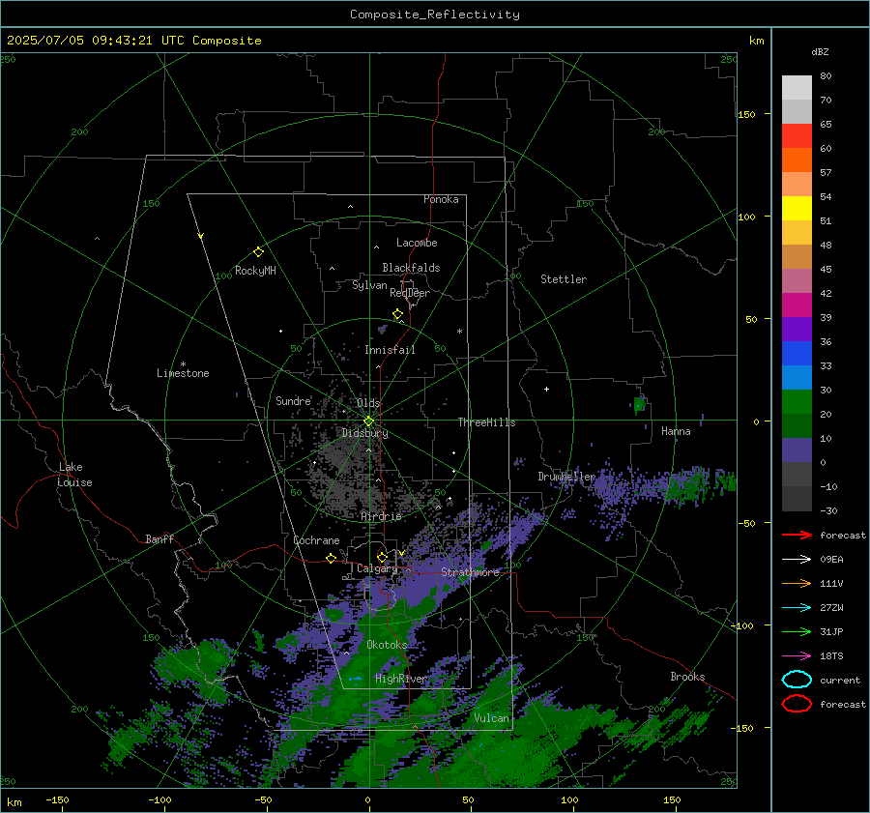870x813 pixels.
Task: Click the Innisfail map label
Action: (390, 350)
